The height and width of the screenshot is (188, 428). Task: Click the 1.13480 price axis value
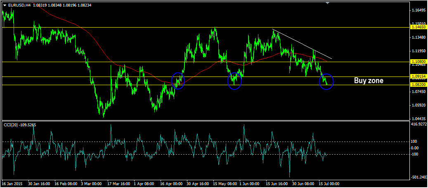point(419,37)
